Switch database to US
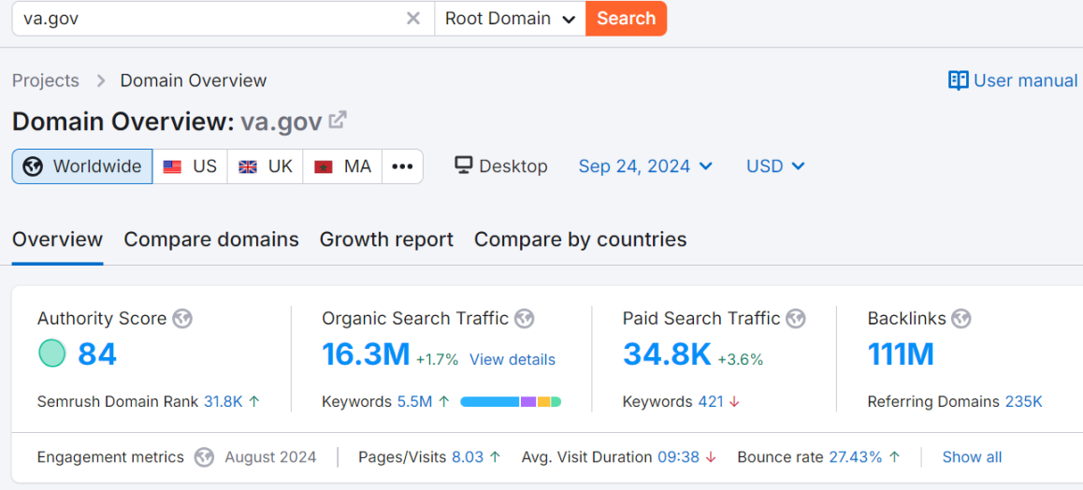The height and width of the screenshot is (490, 1083). [x=190, y=166]
